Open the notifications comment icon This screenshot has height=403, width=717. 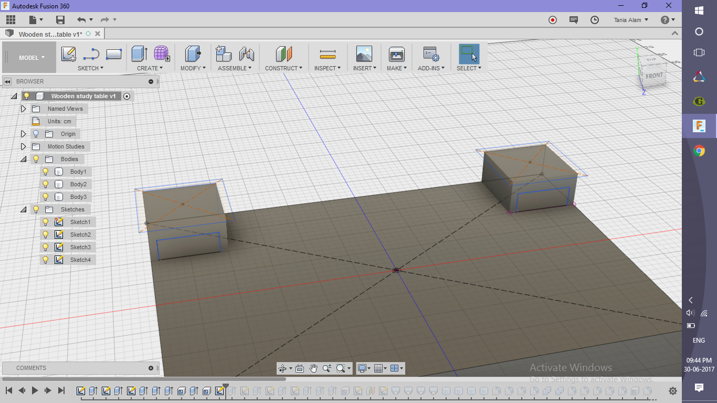[574, 20]
